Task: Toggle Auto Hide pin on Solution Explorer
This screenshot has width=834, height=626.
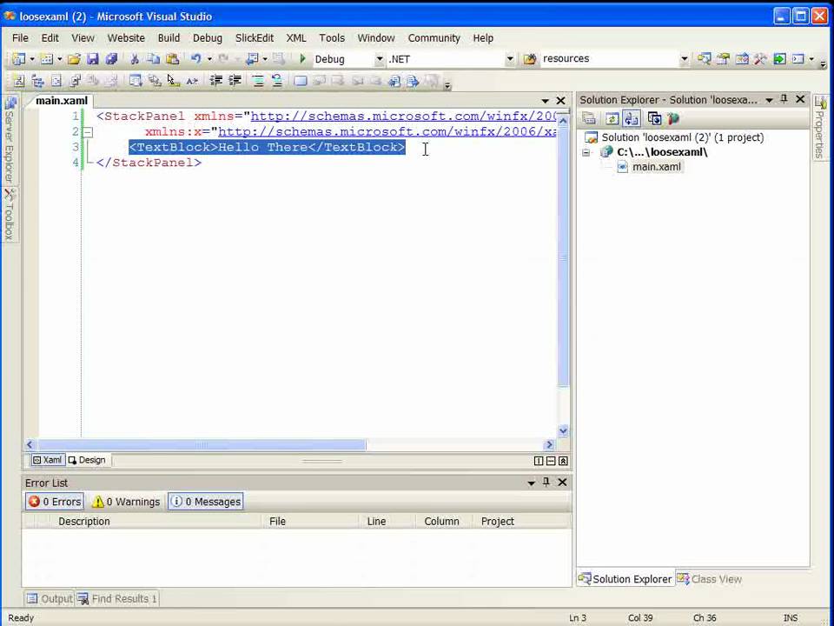Action: coord(784,99)
